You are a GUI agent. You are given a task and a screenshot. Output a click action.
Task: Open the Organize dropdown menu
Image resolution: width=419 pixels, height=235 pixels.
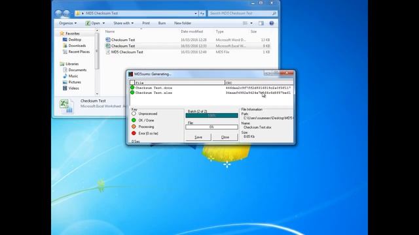click(68, 23)
